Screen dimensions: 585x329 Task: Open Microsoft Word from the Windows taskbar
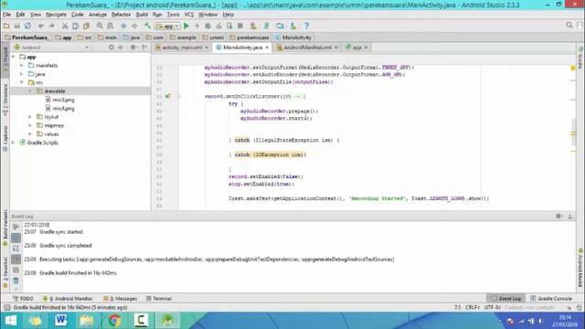pos(61,321)
